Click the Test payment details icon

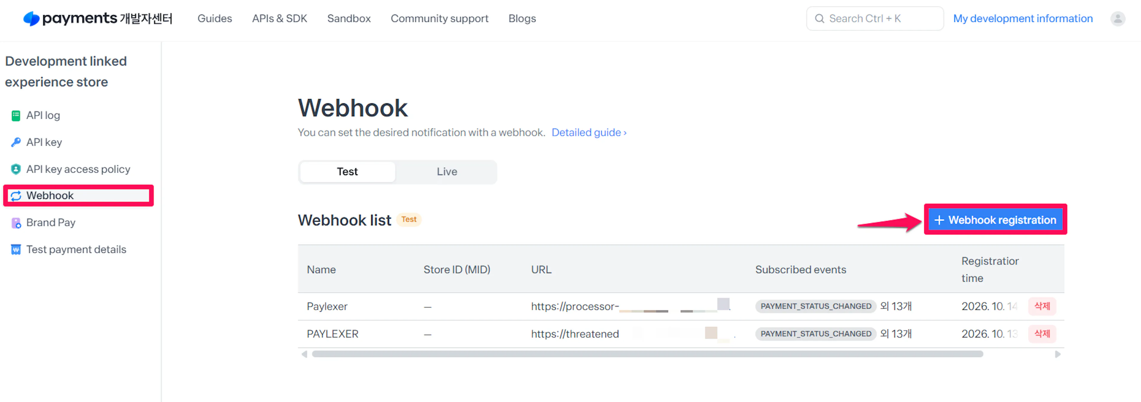pos(16,250)
